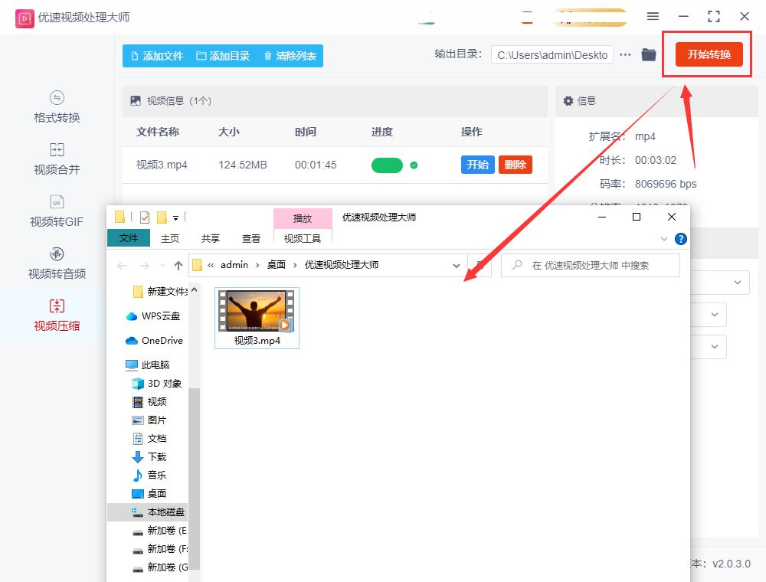
Task: Select OneDrive in navigation pane
Action: pyautogui.click(x=154, y=340)
